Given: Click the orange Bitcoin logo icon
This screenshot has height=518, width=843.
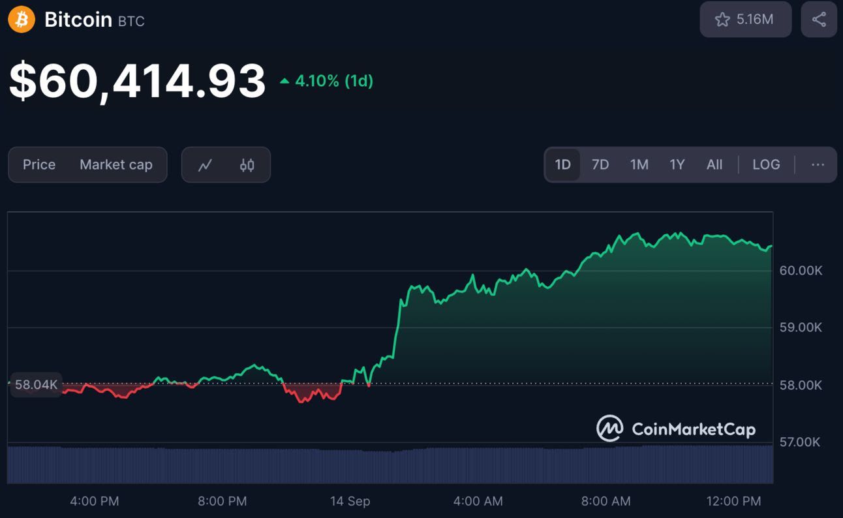Looking at the screenshot, I should [x=22, y=20].
